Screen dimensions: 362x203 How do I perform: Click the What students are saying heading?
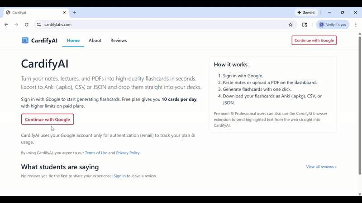coord(60,167)
